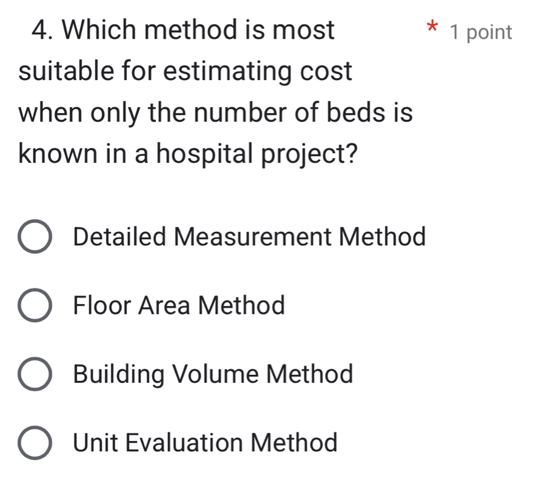This screenshot has width=533, height=496.
Task: Click the word "Volume" in the third option
Action: click(x=216, y=374)
